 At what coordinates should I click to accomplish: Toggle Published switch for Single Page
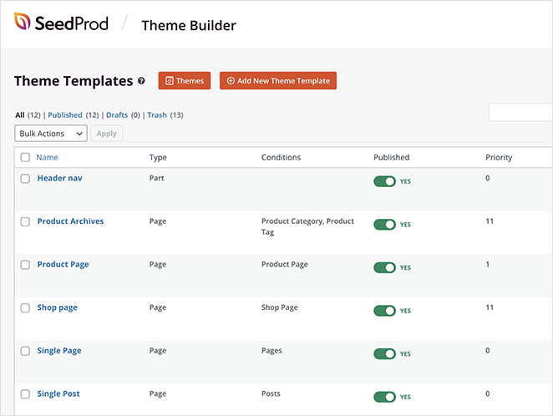384,354
